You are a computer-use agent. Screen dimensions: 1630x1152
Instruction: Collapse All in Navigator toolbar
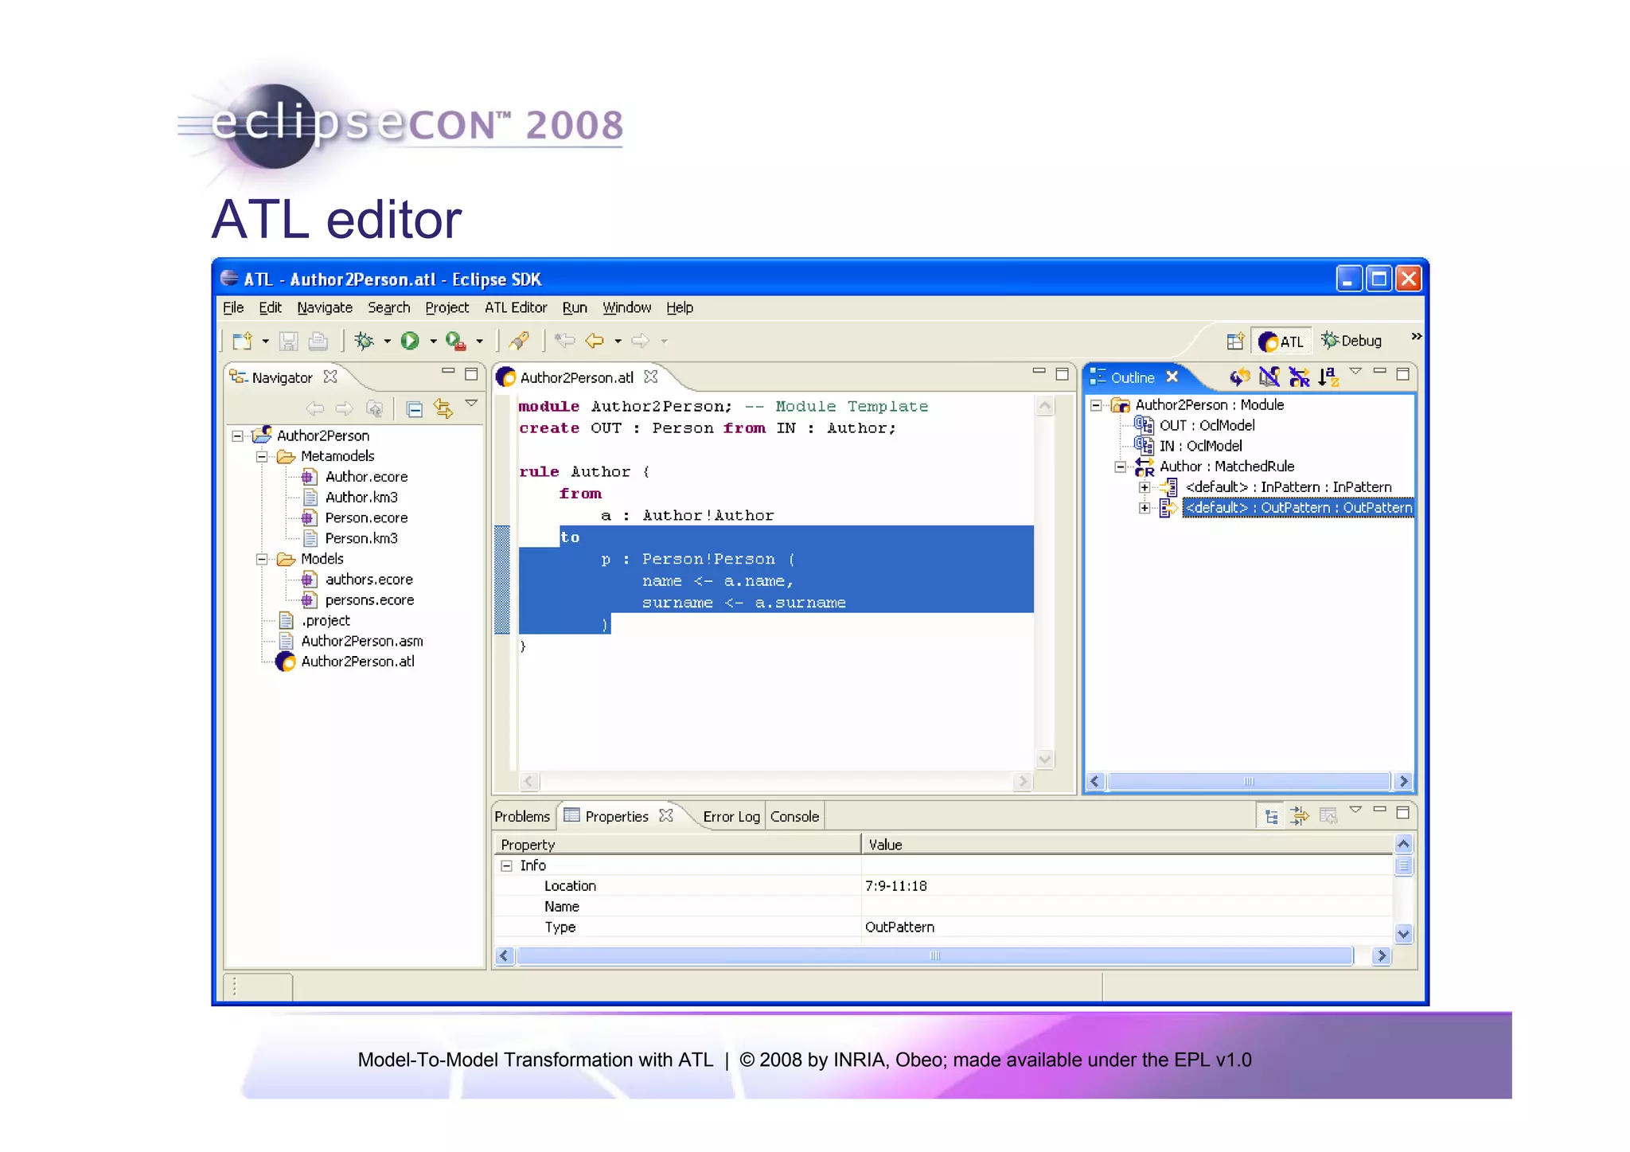click(x=414, y=409)
